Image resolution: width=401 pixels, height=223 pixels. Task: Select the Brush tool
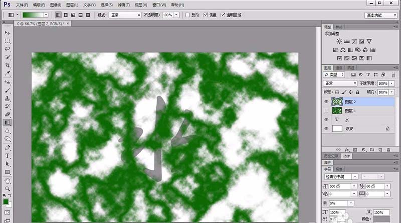coord(7,90)
